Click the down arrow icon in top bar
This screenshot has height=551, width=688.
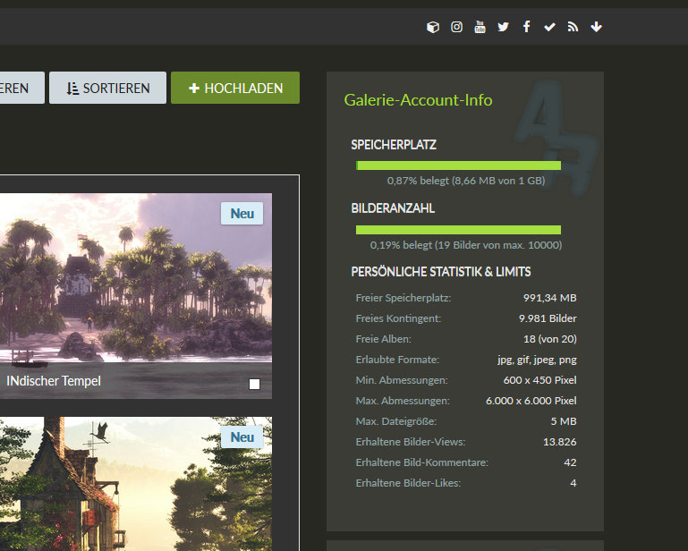pos(596,27)
